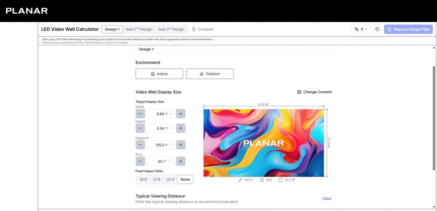Increase the Diagonal value with plus button
Image resolution: width=437 pixels, height=211 pixels.
(181, 145)
